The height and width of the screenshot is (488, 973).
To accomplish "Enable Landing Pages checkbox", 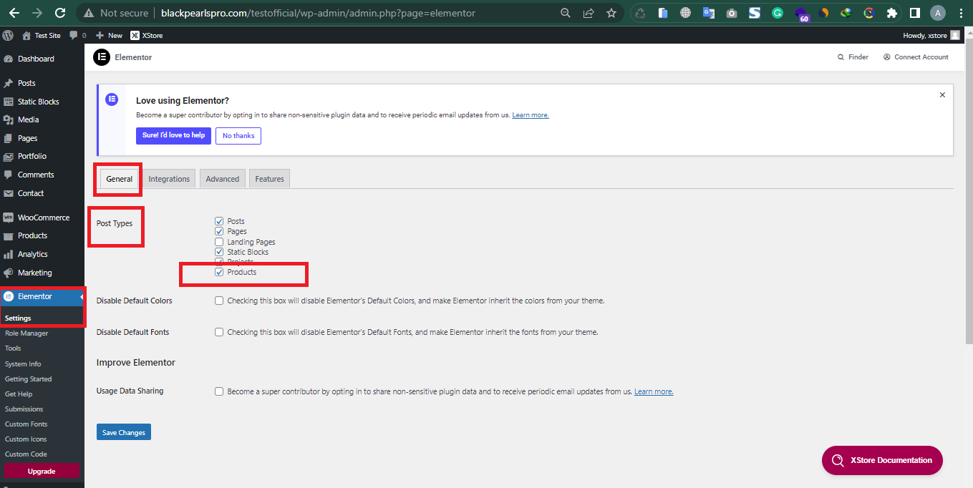I will tap(219, 242).
